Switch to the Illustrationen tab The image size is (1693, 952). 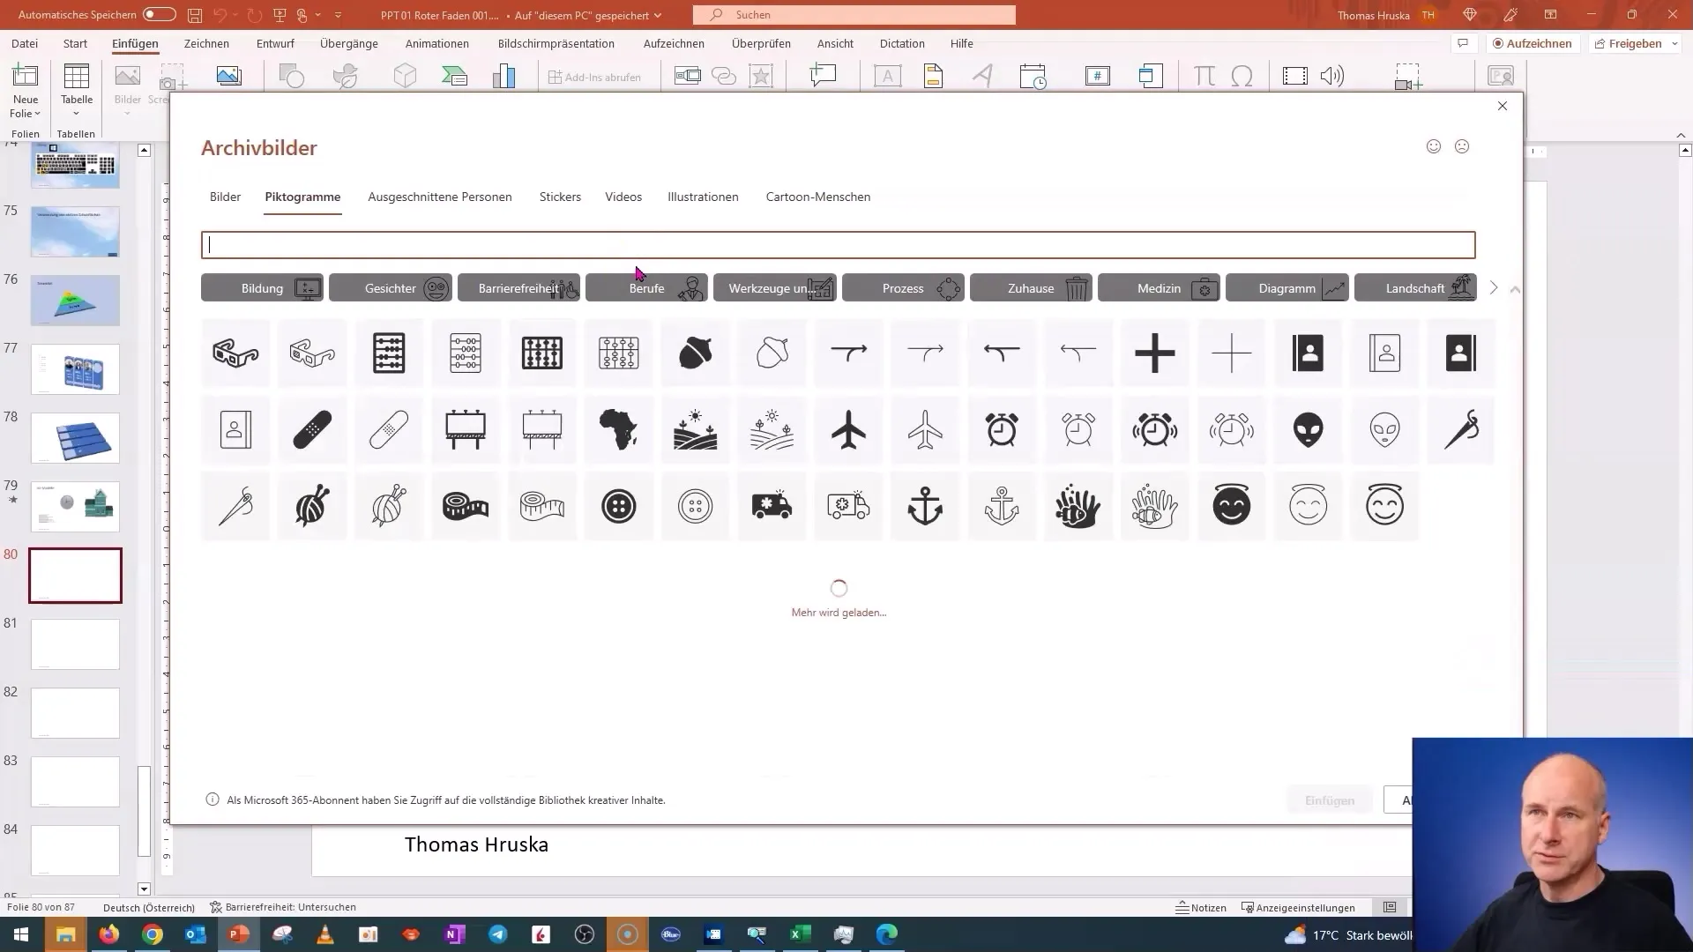click(x=703, y=197)
